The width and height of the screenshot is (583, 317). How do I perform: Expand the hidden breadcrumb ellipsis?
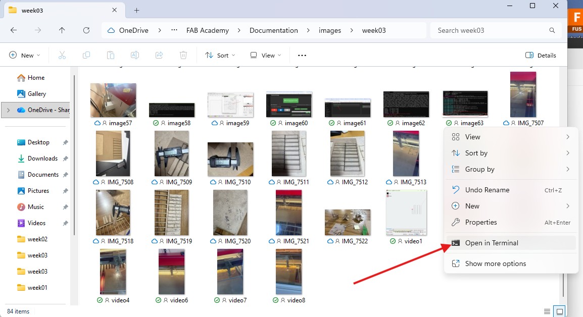pyautogui.click(x=174, y=30)
